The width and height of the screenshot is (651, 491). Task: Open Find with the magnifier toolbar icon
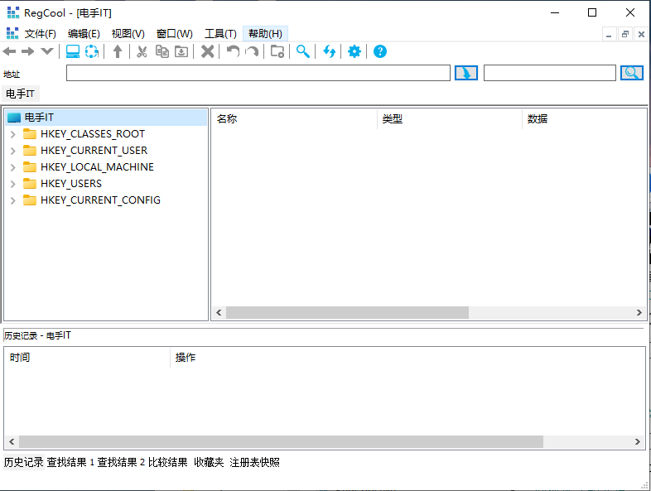pyautogui.click(x=302, y=51)
